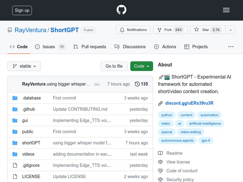Open the View license link
The image size is (243, 182).
(178, 162)
